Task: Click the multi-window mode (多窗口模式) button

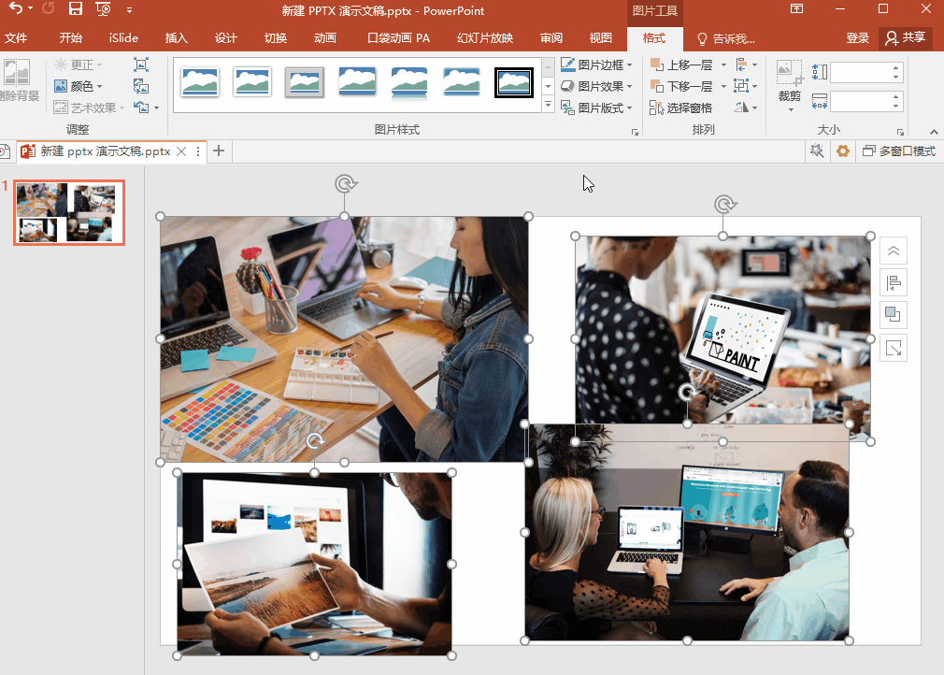Action: tap(898, 151)
